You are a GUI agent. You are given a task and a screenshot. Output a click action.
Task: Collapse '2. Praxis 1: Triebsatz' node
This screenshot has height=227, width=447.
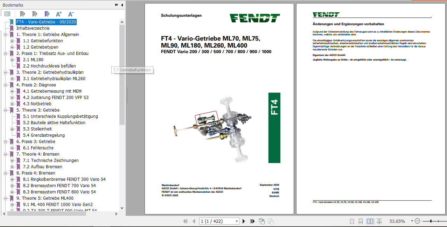pos(6,54)
